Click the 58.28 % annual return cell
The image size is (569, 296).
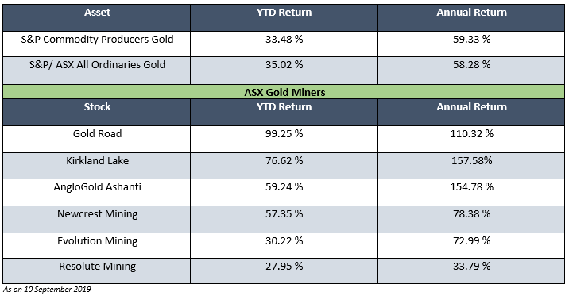(x=471, y=71)
